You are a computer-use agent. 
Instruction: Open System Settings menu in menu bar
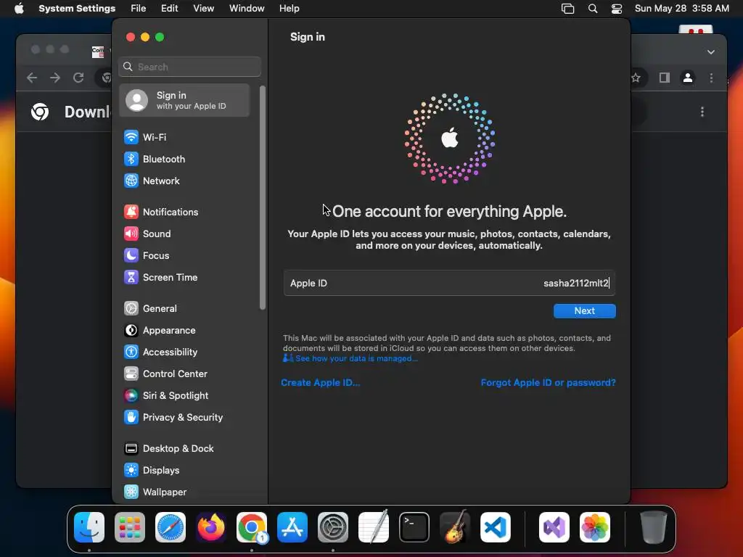pos(77,9)
